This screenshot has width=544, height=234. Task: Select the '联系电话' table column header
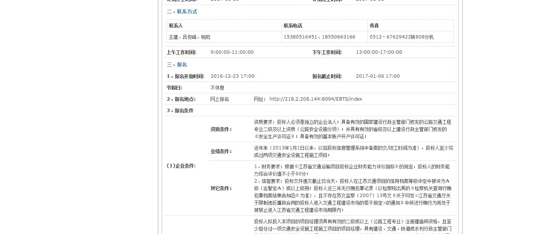click(x=293, y=26)
